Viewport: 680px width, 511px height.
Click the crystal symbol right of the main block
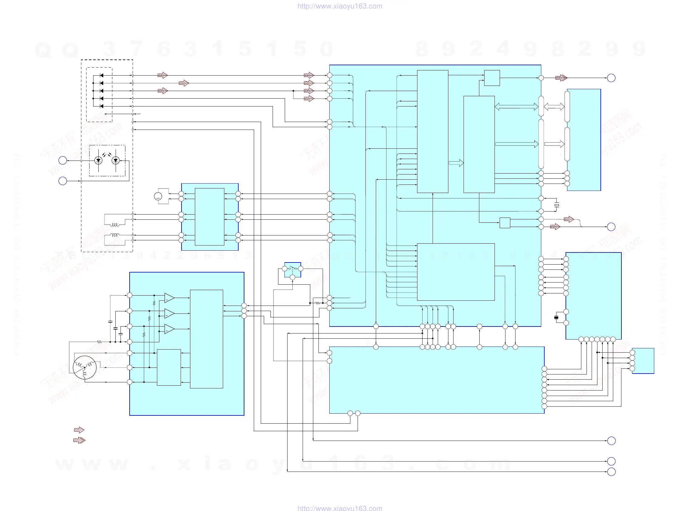point(556,205)
